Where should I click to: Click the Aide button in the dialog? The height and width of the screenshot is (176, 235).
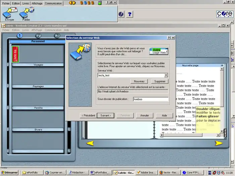tap(164, 115)
